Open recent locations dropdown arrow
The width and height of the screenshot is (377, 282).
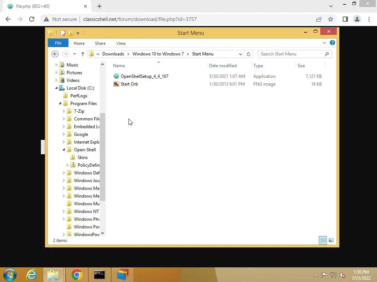[74, 54]
